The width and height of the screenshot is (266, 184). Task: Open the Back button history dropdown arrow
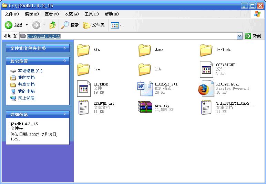point(27,25)
